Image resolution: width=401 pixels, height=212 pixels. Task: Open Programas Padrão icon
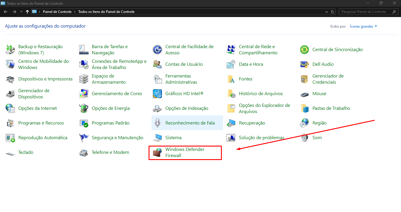tap(84, 123)
